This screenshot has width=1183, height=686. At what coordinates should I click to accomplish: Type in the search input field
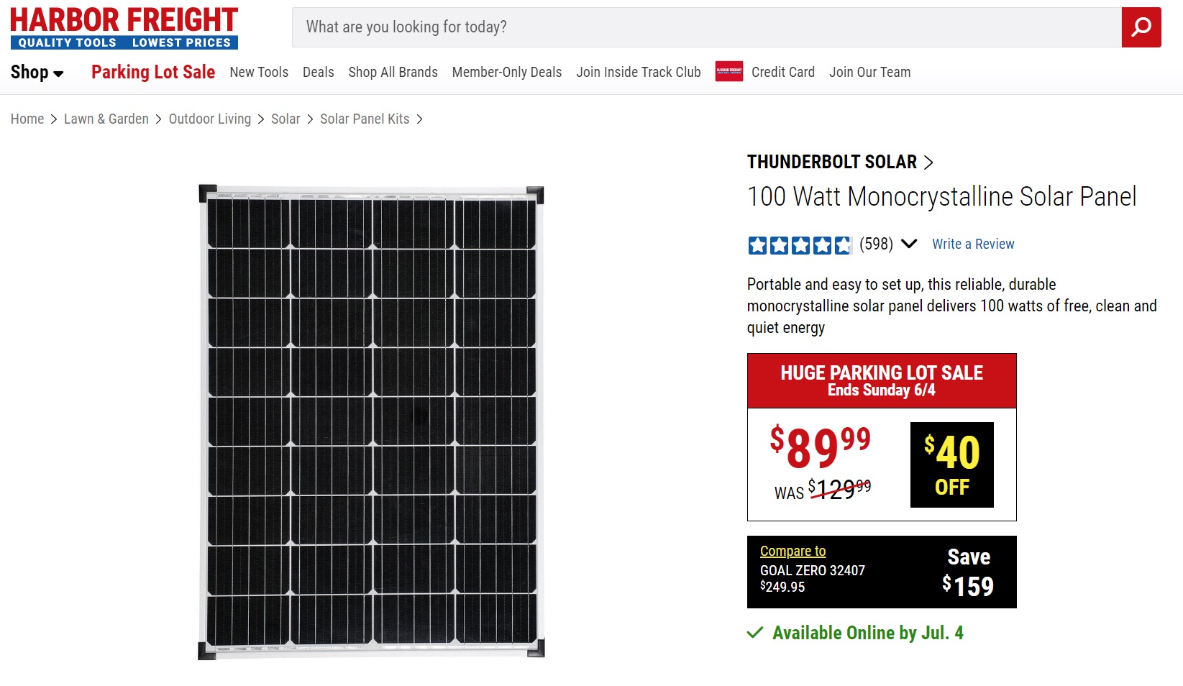point(706,27)
